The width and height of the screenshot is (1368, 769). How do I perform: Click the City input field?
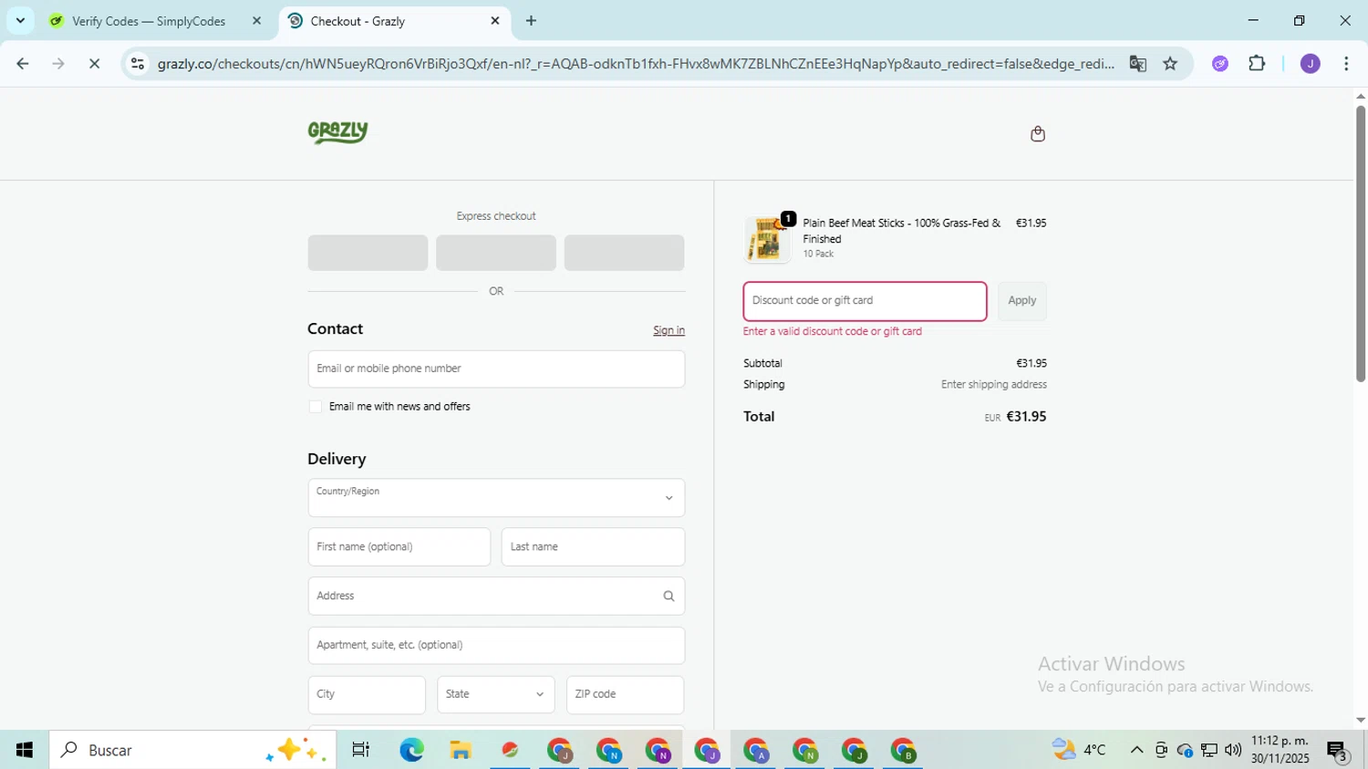[367, 695]
